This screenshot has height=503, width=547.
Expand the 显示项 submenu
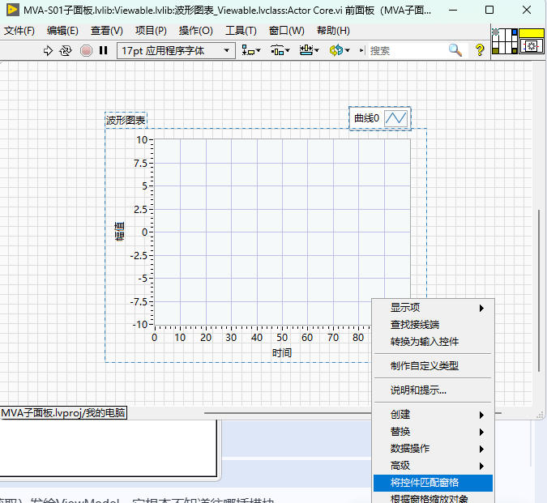433,308
